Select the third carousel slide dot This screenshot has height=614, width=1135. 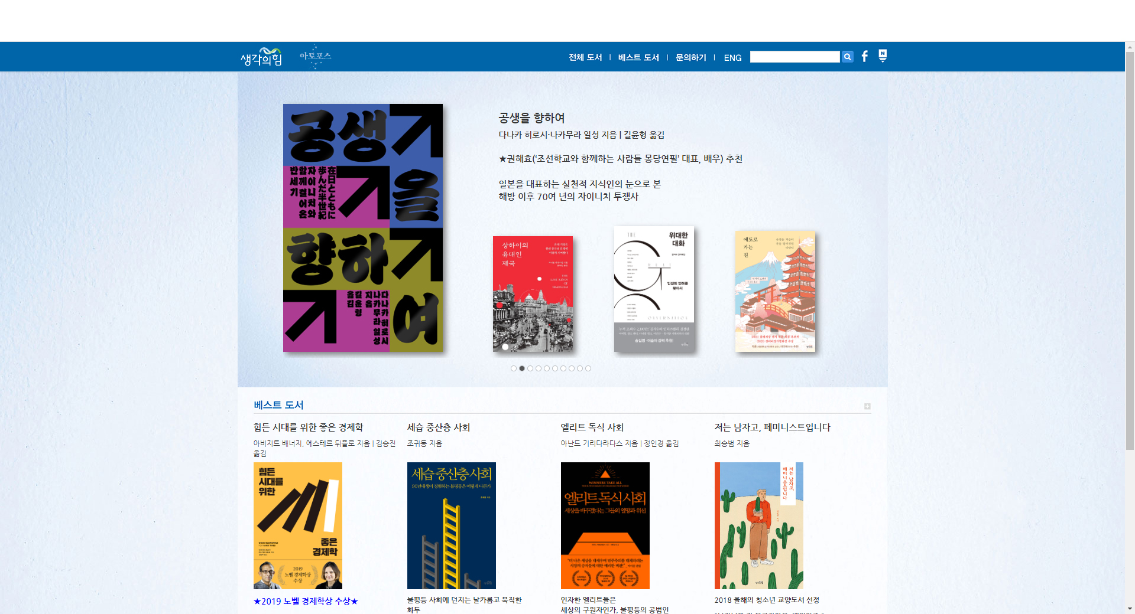(x=530, y=368)
